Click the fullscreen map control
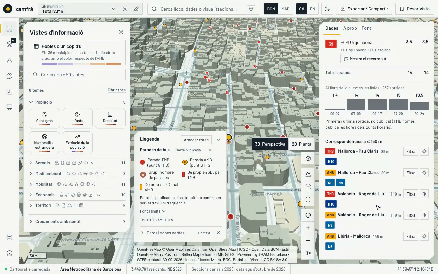 click(308, 199)
